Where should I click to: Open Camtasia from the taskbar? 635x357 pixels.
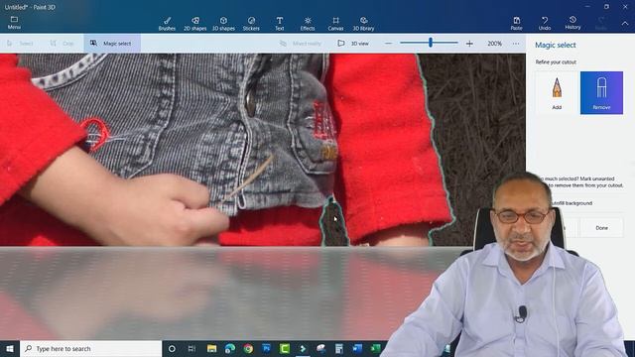pyautogui.click(x=285, y=348)
